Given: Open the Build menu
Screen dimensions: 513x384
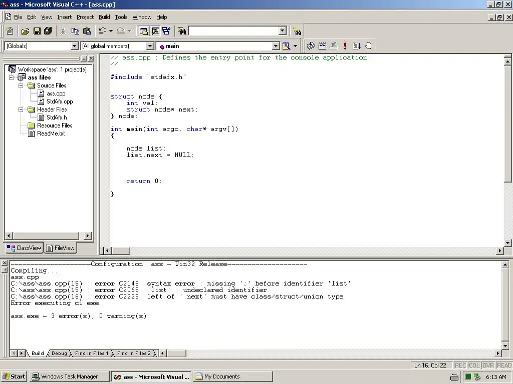Looking at the screenshot, I should coord(104,17).
